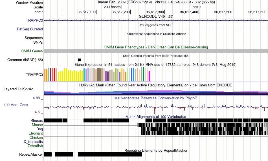Click the 36,617,500 ruler position
268x161 pixels.
(223, 12)
